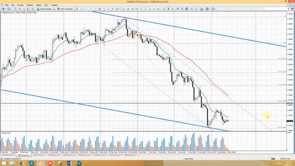Viewport: 295px width, 166px height.
Task: Open the Profiles tool
Action: pos(8,9)
